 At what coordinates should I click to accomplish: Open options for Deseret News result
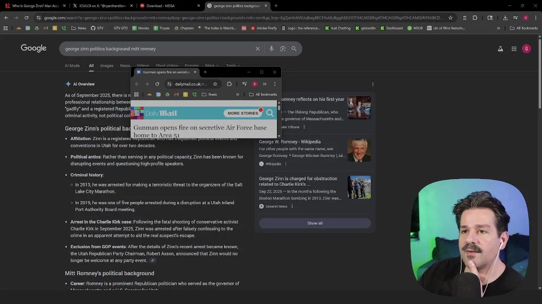(x=292, y=206)
